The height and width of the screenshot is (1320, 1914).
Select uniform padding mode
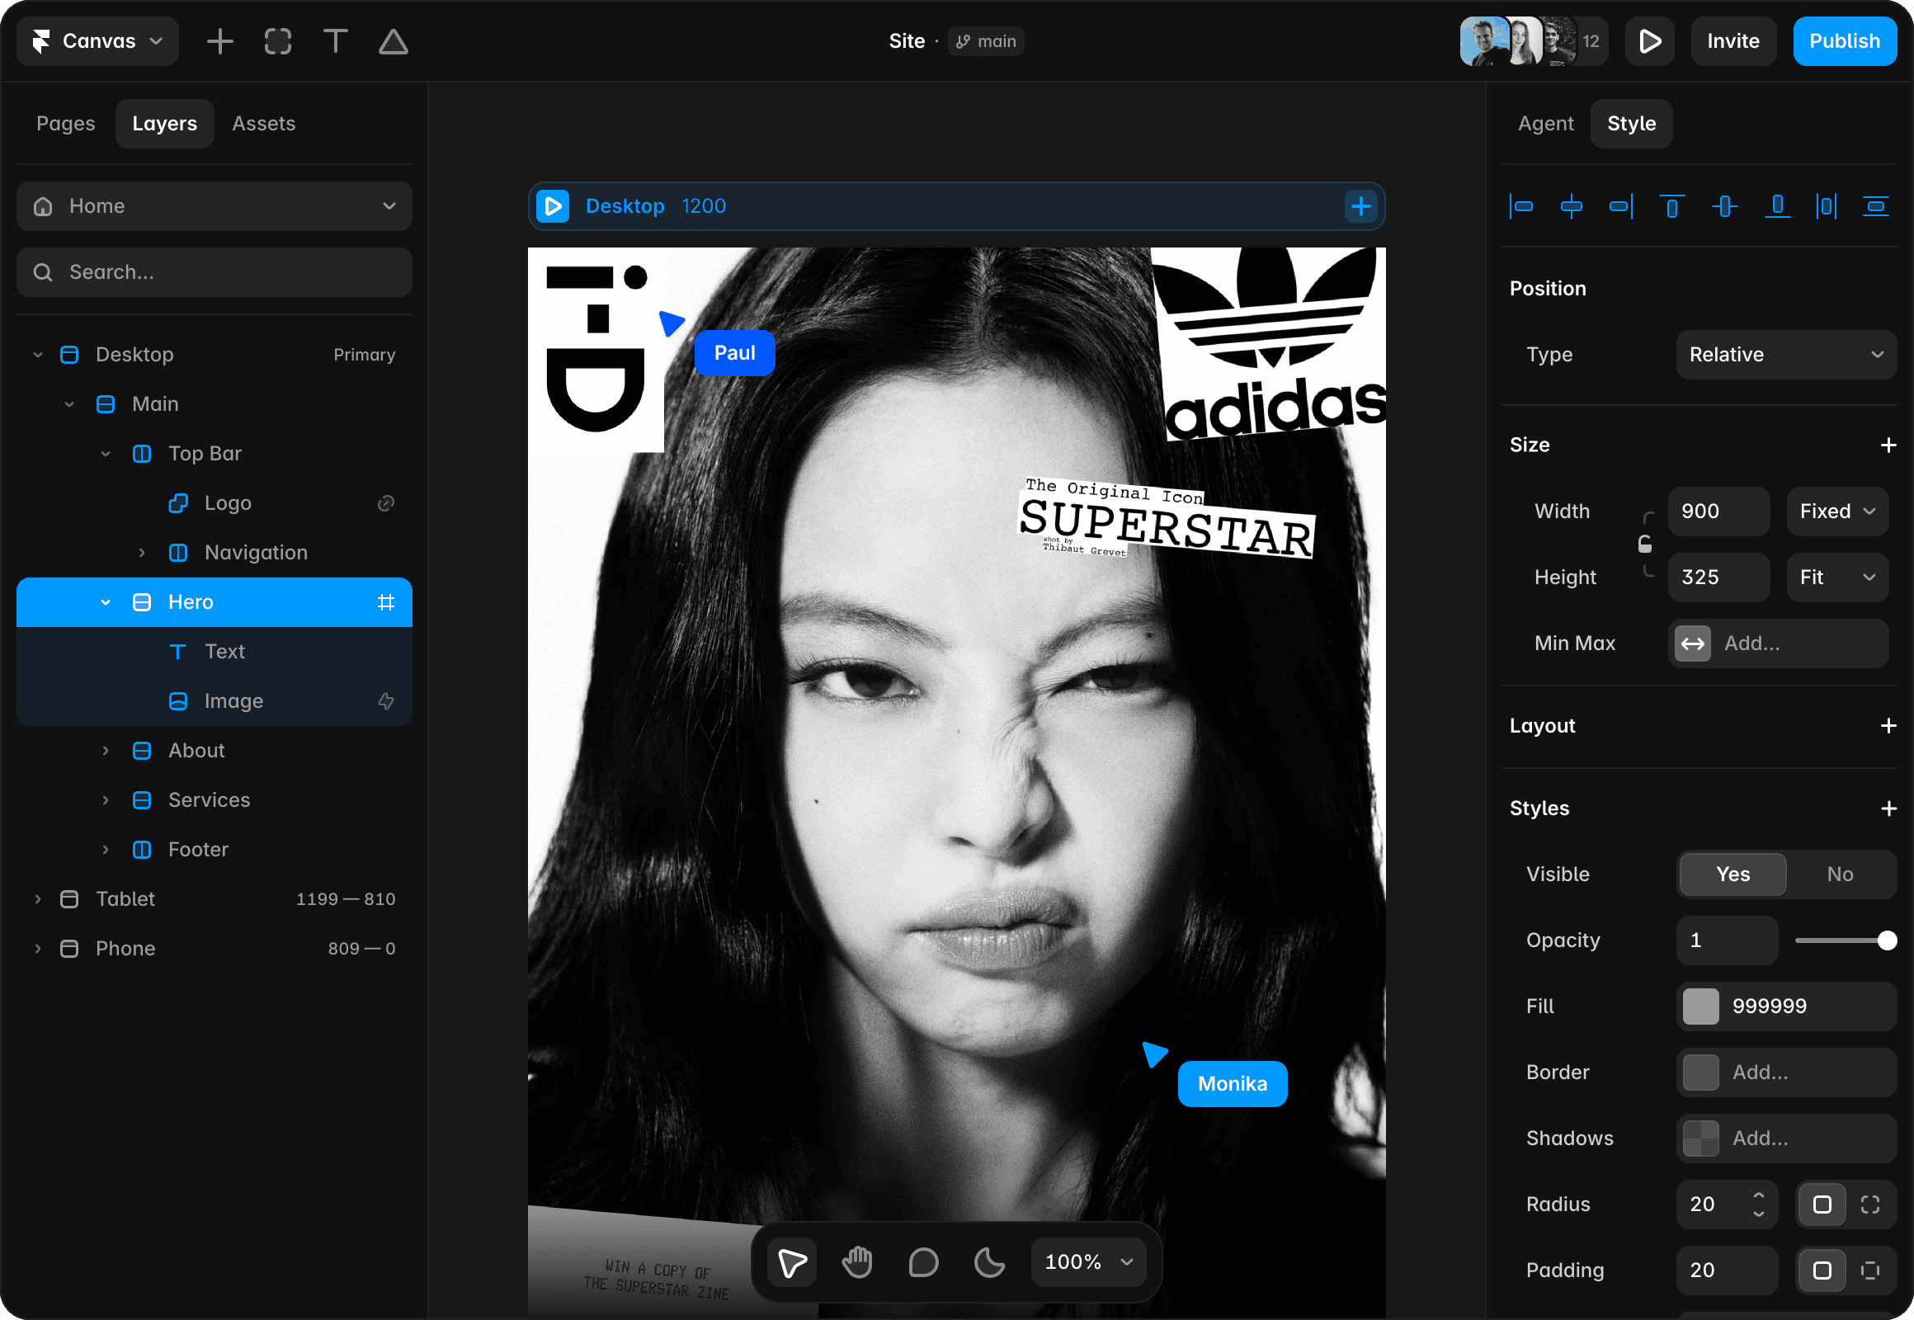click(1822, 1270)
